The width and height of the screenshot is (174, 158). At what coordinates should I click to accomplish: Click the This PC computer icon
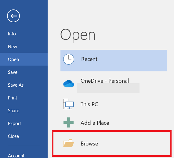[x=68, y=104]
